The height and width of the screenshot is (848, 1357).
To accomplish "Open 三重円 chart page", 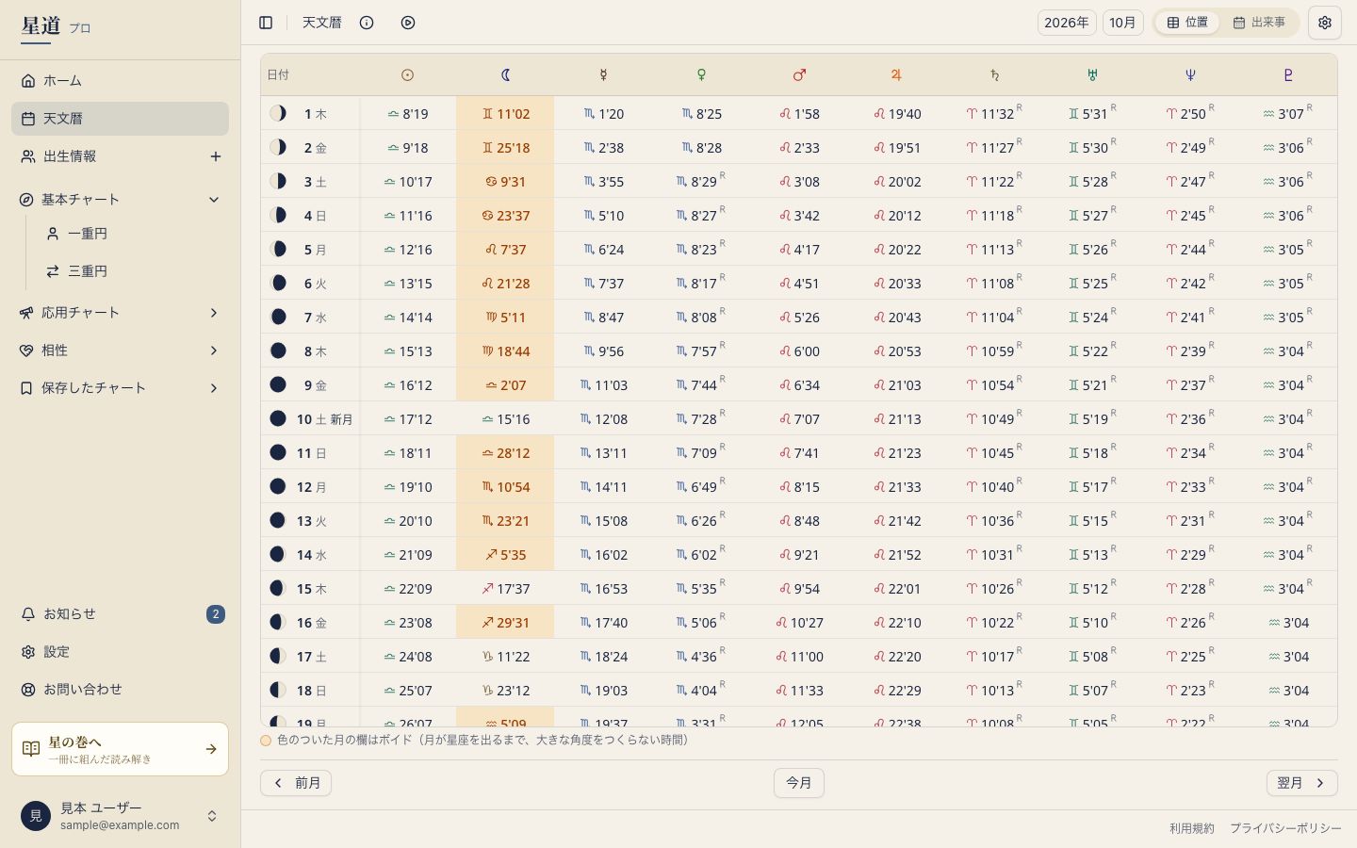I will click(132, 271).
